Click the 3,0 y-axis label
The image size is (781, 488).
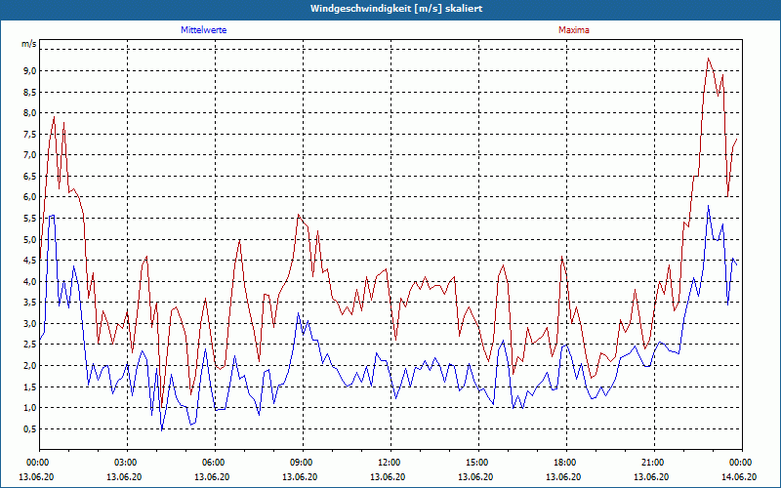coord(29,323)
